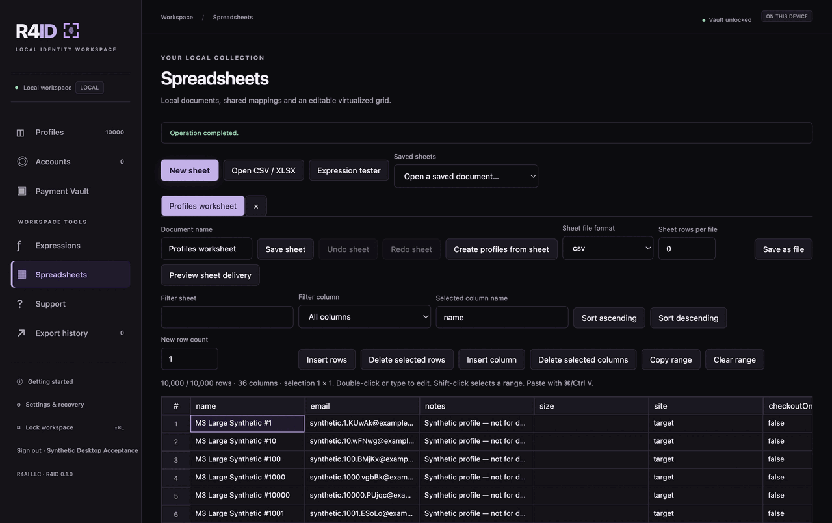Screen dimensions: 832x523
Task: Click Undo sheet button
Action: 348,249
